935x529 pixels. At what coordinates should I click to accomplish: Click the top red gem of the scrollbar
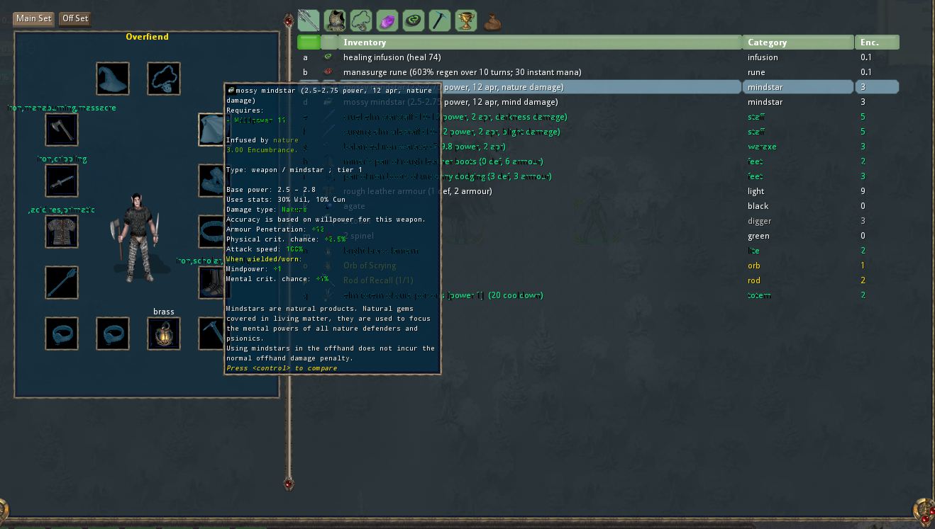pos(288,21)
